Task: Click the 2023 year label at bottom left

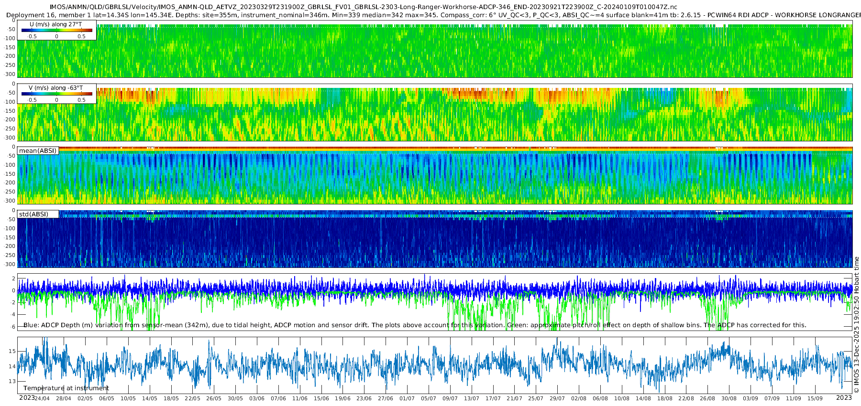Action: click(27, 398)
